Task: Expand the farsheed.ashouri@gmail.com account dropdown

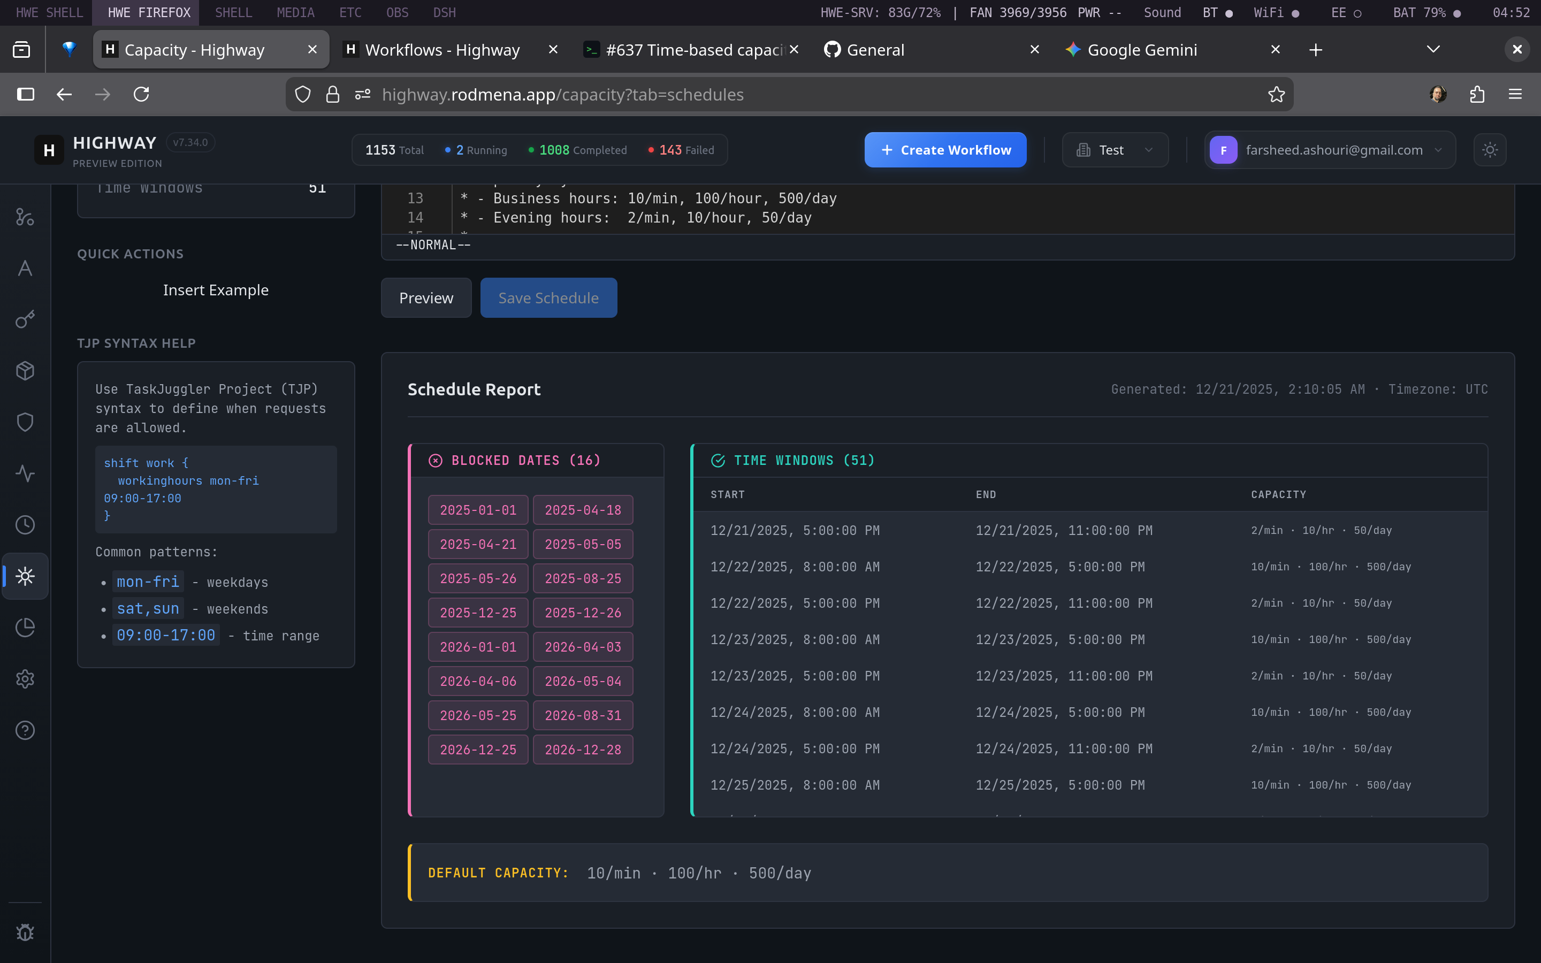Action: pyautogui.click(x=1329, y=150)
